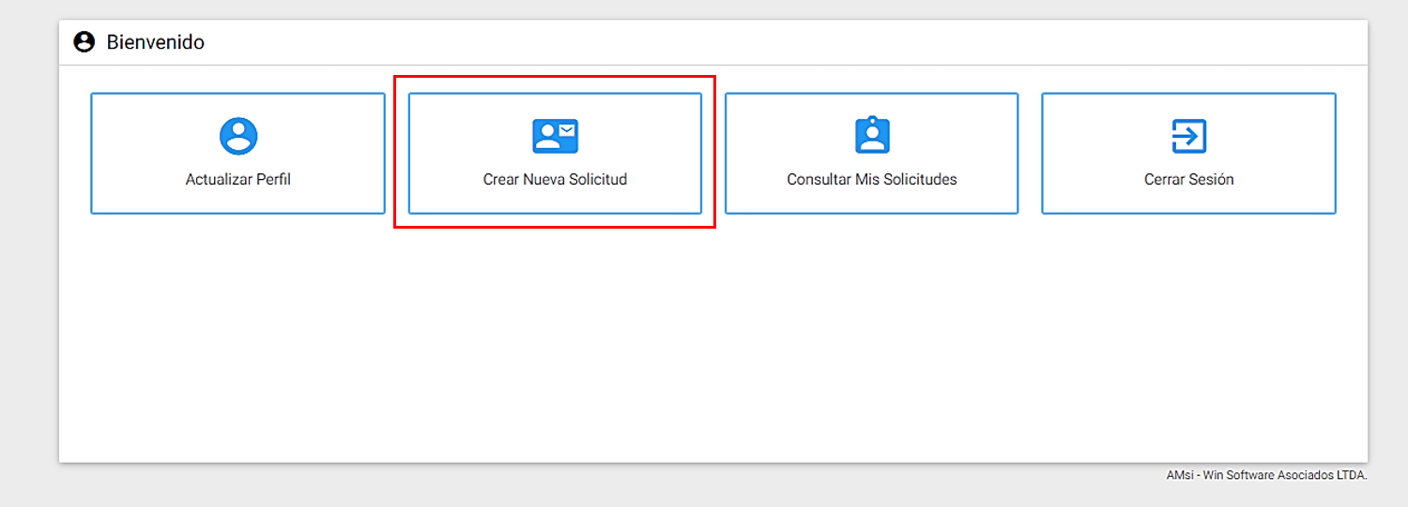Click the Bienvenido heading text
This screenshot has width=1408, height=507.
[x=155, y=42]
